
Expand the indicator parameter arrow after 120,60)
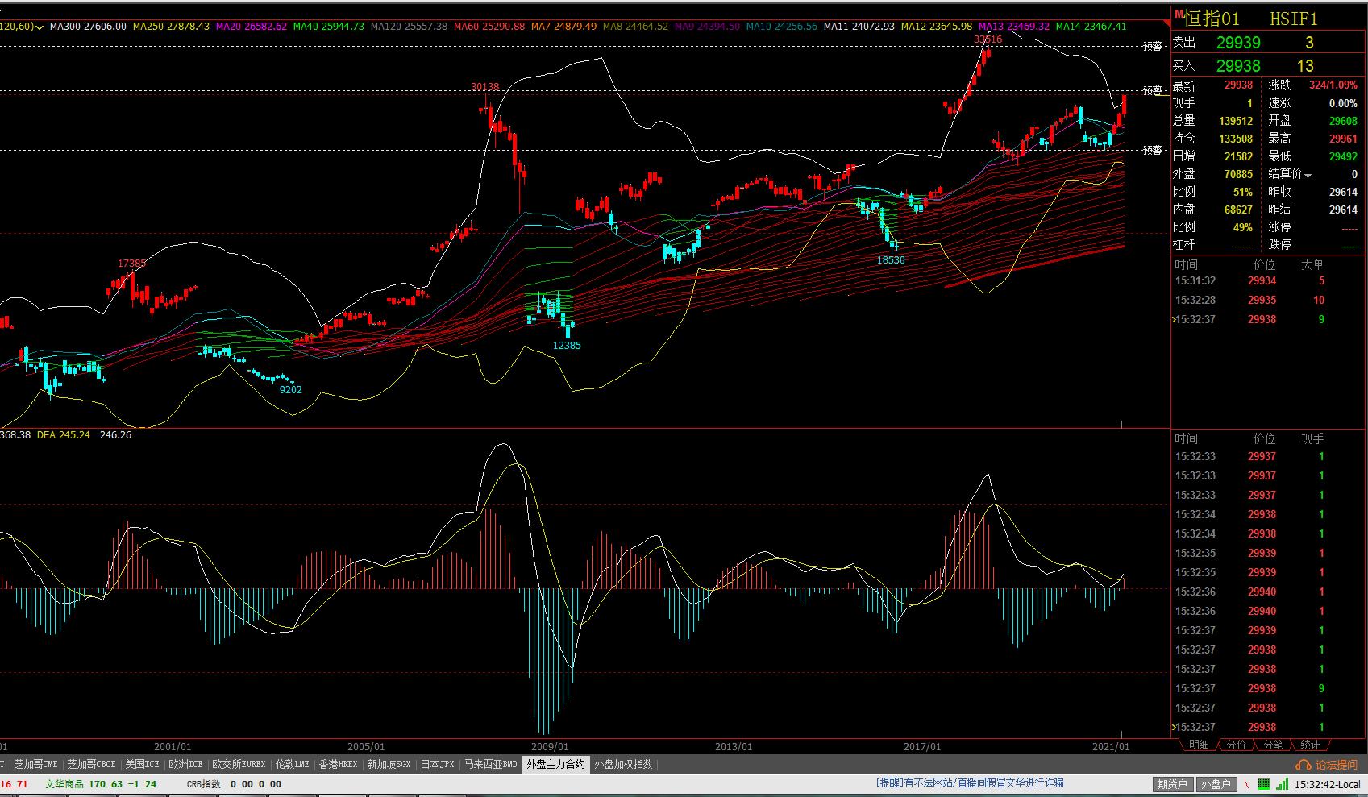tap(40, 27)
